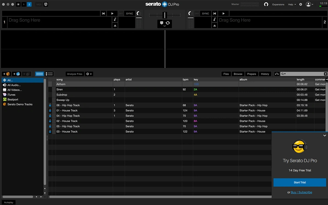Eject the track from deck 1
The width and height of the screenshot is (328, 205).
(115, 25)
